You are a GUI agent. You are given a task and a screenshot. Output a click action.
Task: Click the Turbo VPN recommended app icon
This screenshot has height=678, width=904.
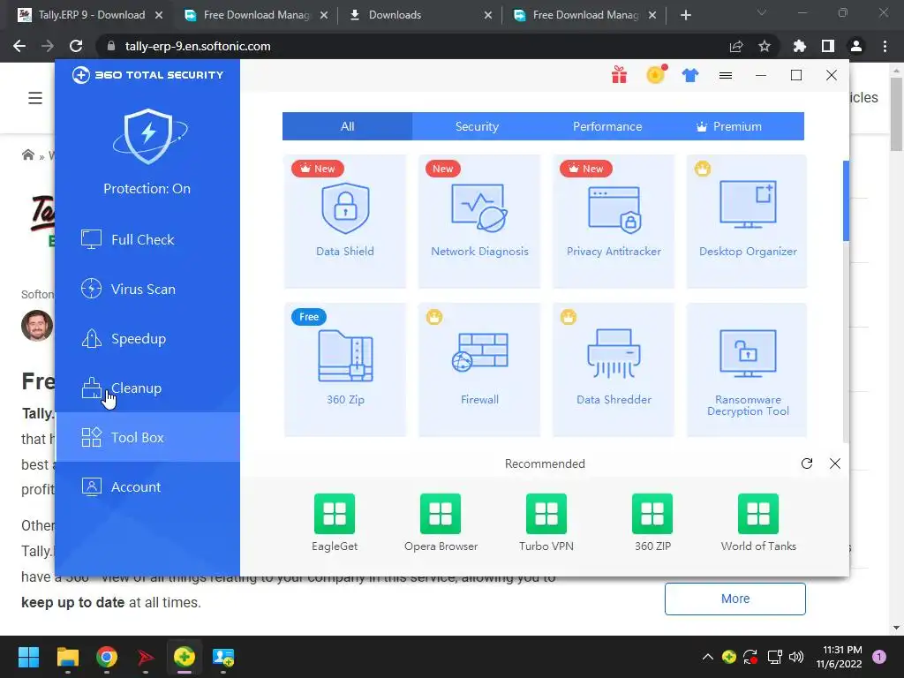tap(546, 514)
